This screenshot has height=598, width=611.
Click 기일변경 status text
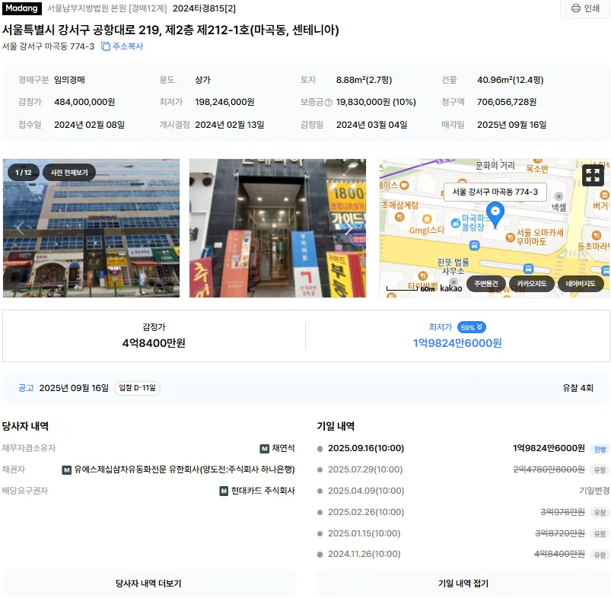pyautogui.click(x=594, y=491)
